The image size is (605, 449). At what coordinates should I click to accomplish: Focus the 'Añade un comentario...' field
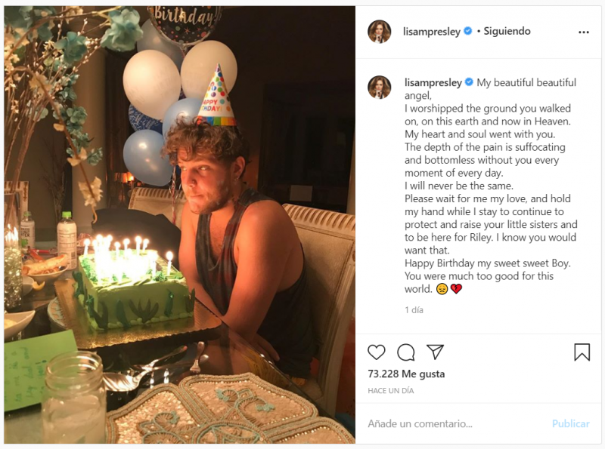pos(454,424)
